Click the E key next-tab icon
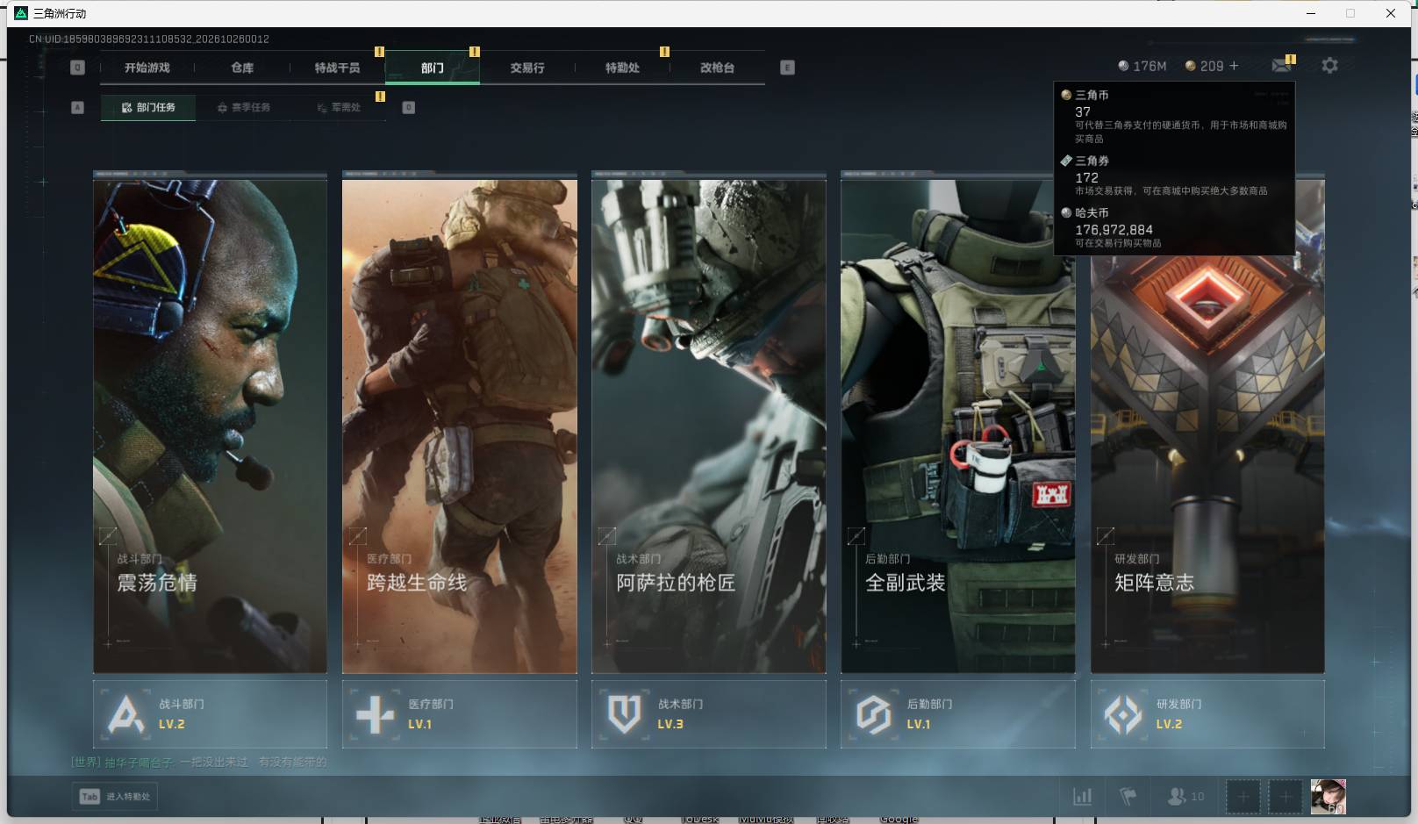Viewport: 1418px width, 824px height. (x=787, y=68)
